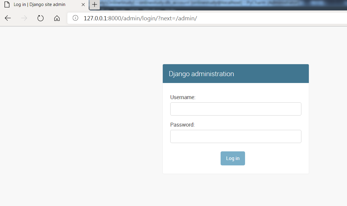
Task: Go back using the browser back arrow
Action: coord(8,18)
